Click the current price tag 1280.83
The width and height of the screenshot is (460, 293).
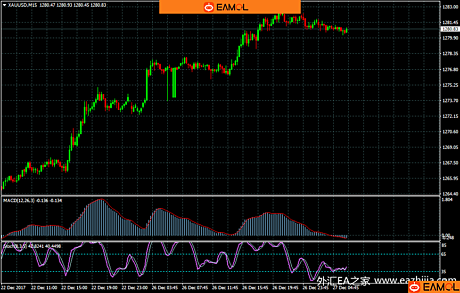pos(450,29)
